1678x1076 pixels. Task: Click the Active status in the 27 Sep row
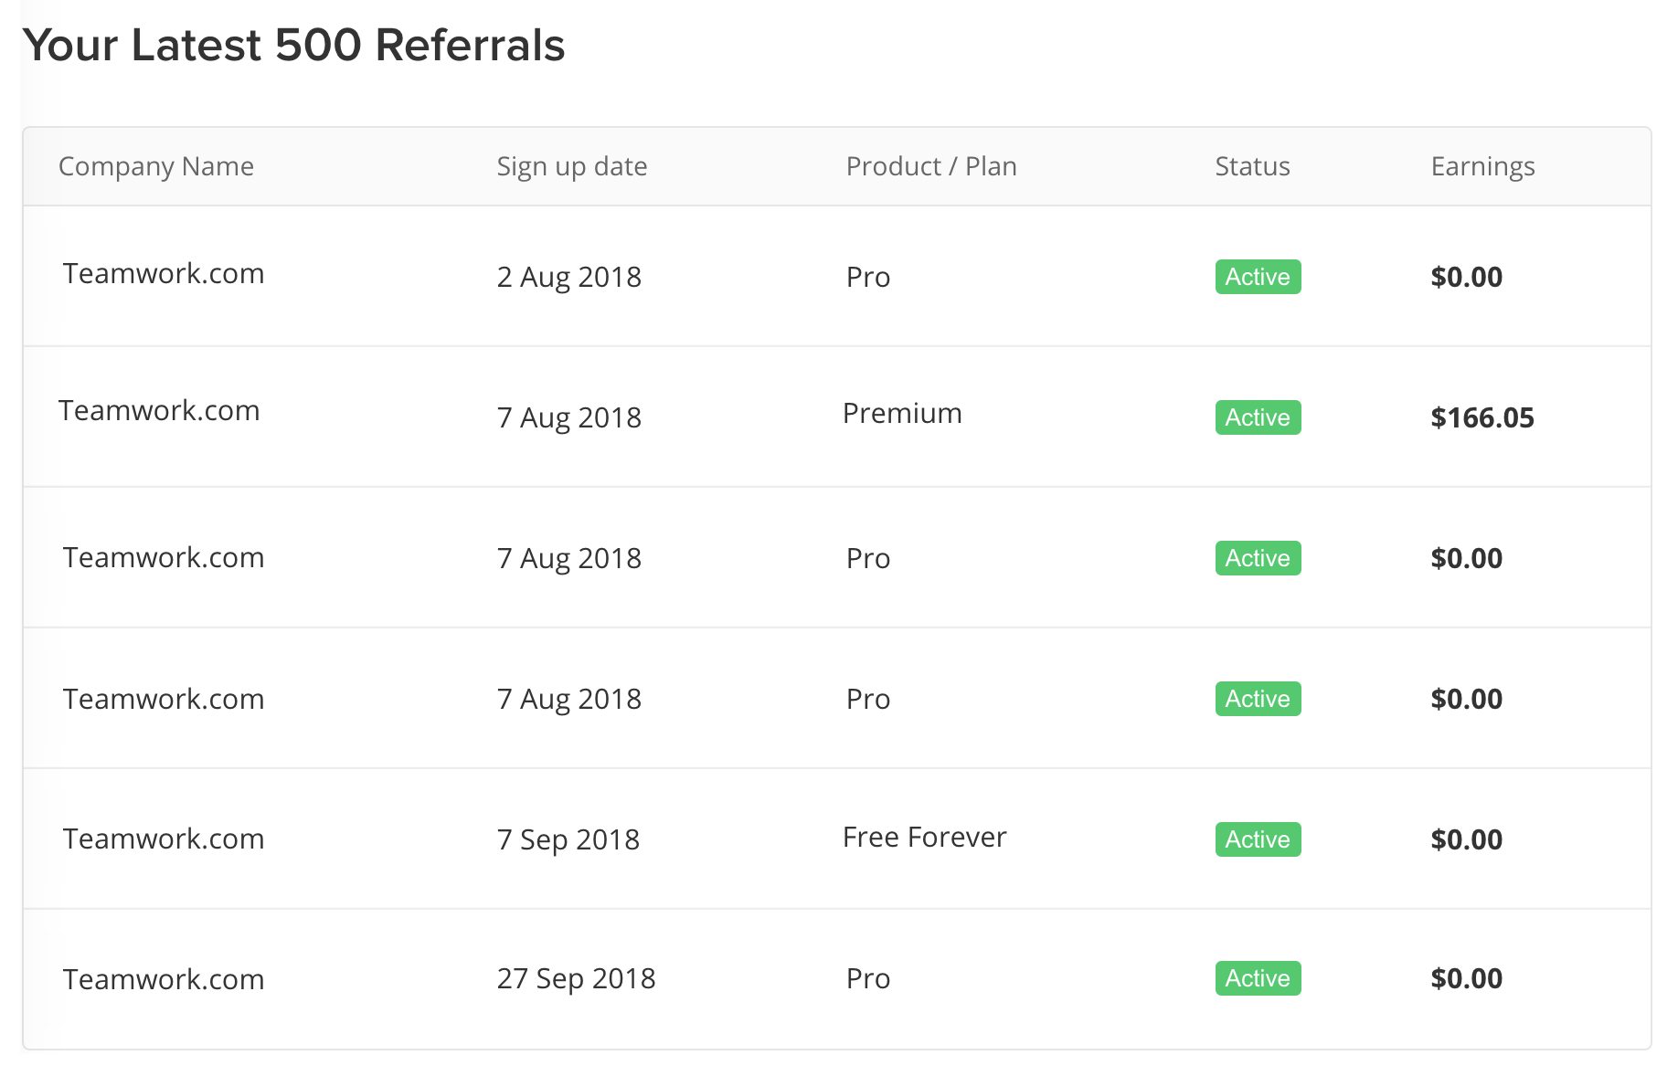point(1258,978)
